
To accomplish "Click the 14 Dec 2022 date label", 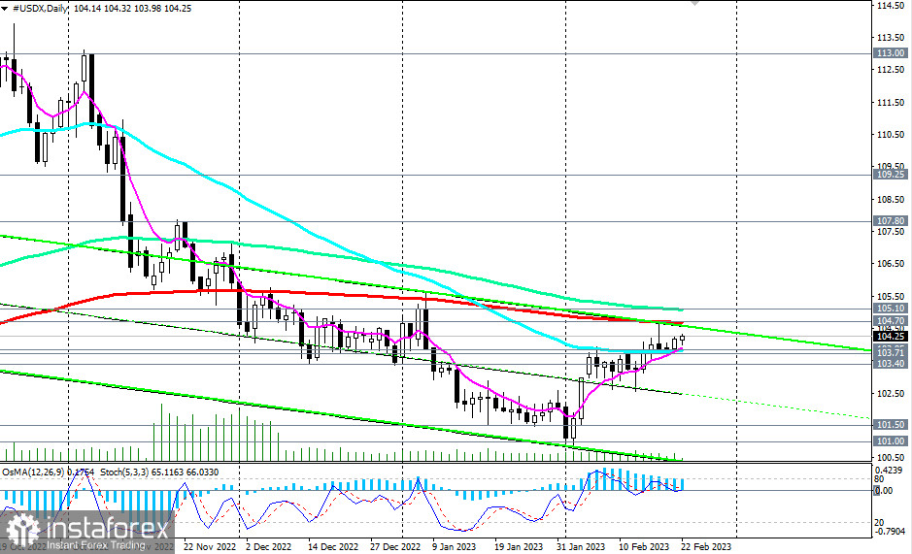I will 333,547.
